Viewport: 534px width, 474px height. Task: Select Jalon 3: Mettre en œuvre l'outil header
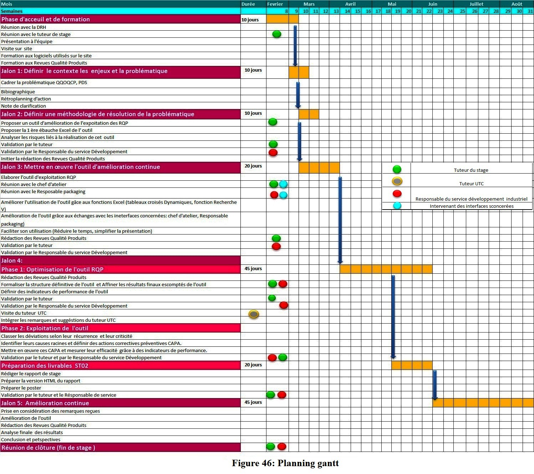[121, 167]
